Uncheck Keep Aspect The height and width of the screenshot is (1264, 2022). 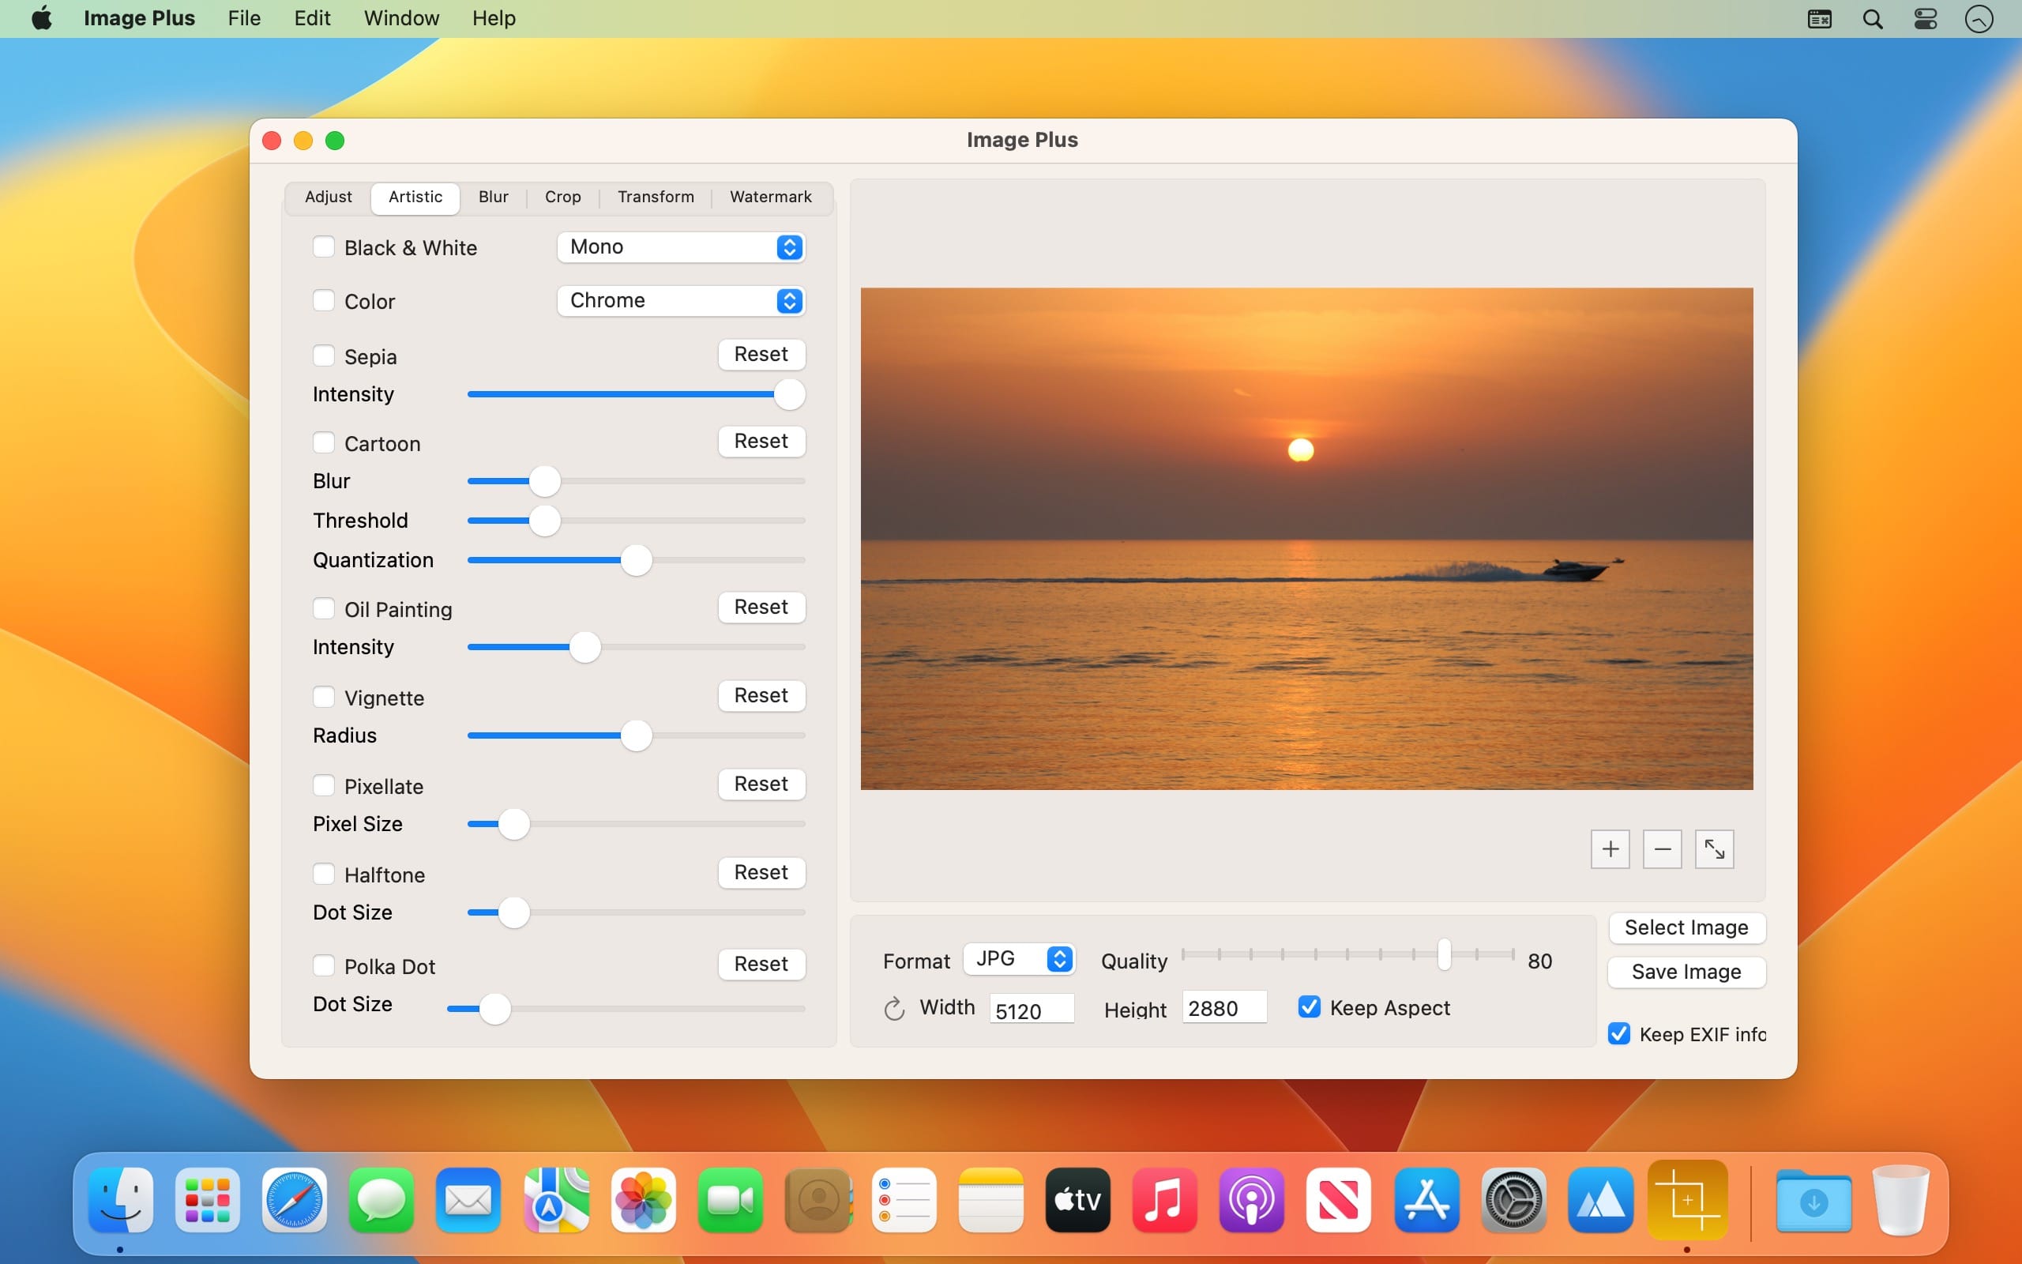1310,1006
